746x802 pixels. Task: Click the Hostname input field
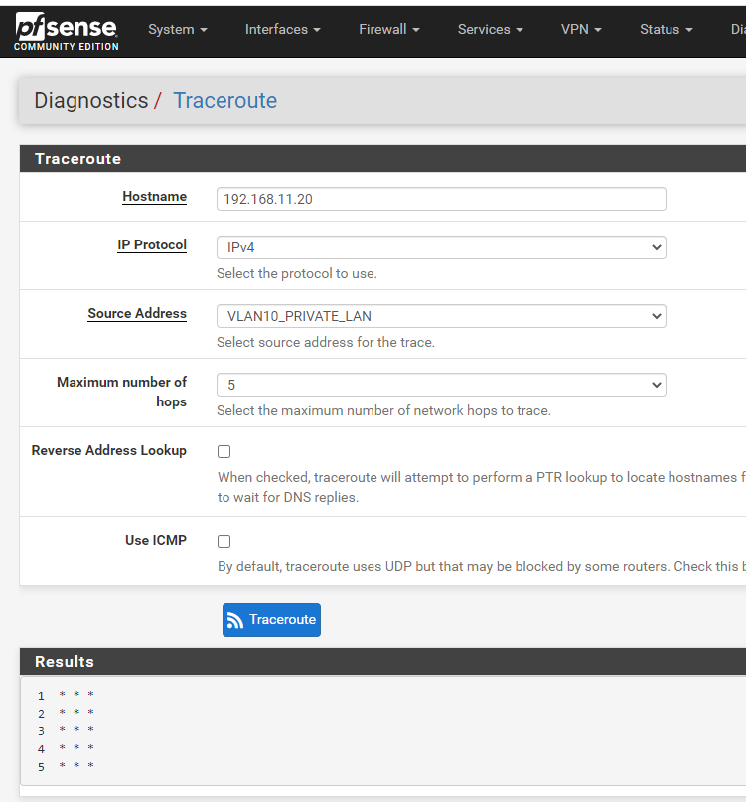coord(441,199)
